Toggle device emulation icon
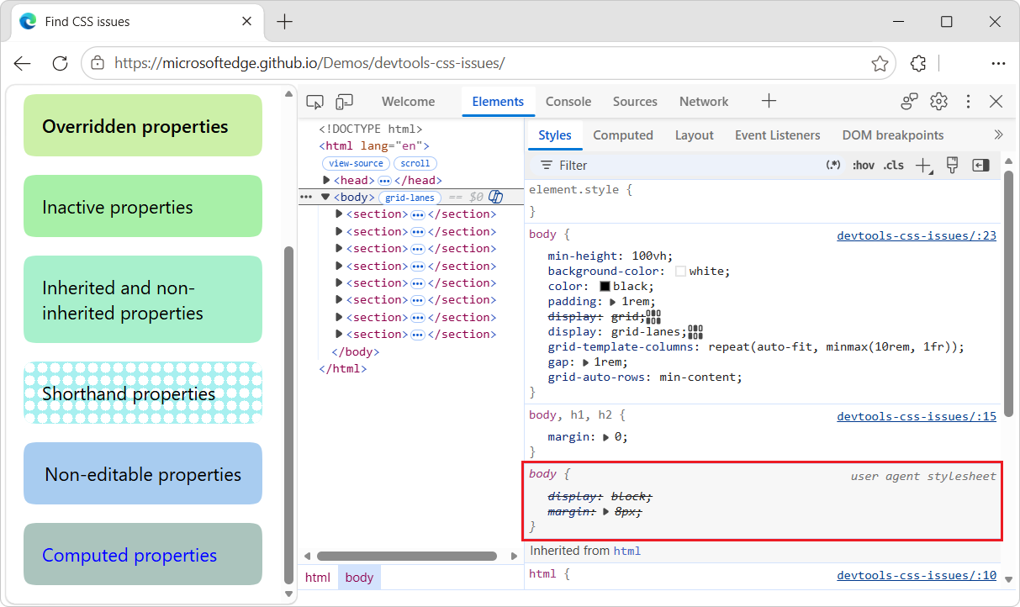The height and width of the screenshot is (607, 1020). click(344, 102)
